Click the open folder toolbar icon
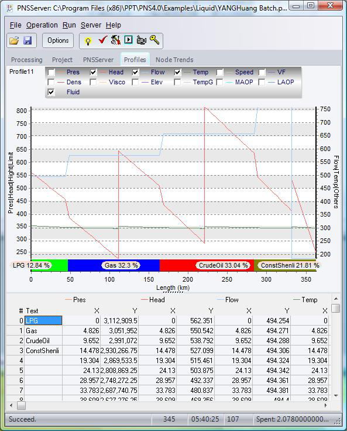 (x=14, y=40)
